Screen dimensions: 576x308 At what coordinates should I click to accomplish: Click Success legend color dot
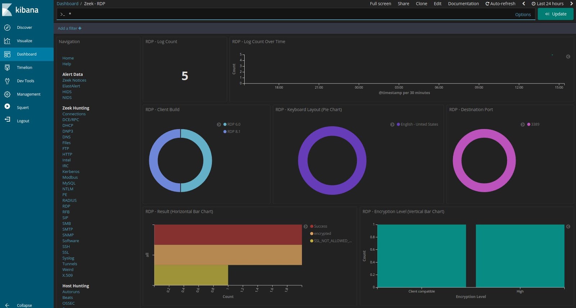tap(312, 226)
